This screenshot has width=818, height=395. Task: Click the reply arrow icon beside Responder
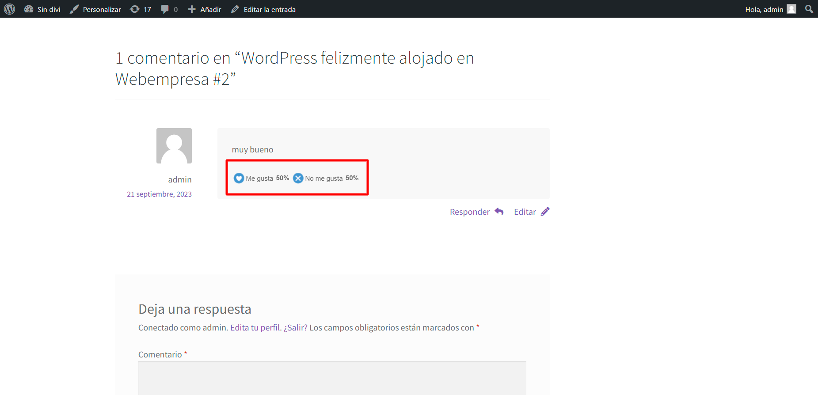(499, 212)
